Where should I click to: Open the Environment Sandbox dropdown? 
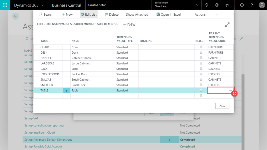pos(197,5)
